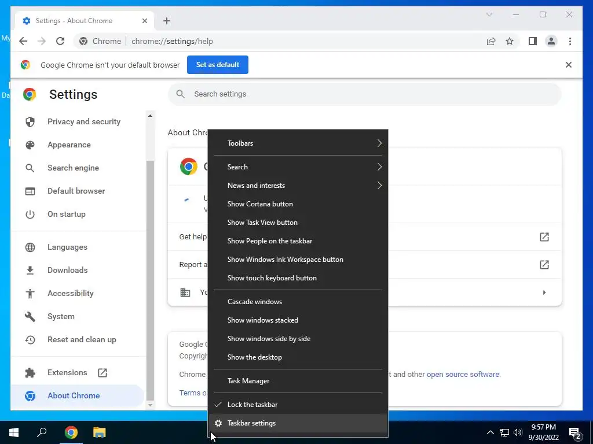Open Chrome's three-dot menu
This screenshot has width=593, height=444.
click(x=570, y=41)
